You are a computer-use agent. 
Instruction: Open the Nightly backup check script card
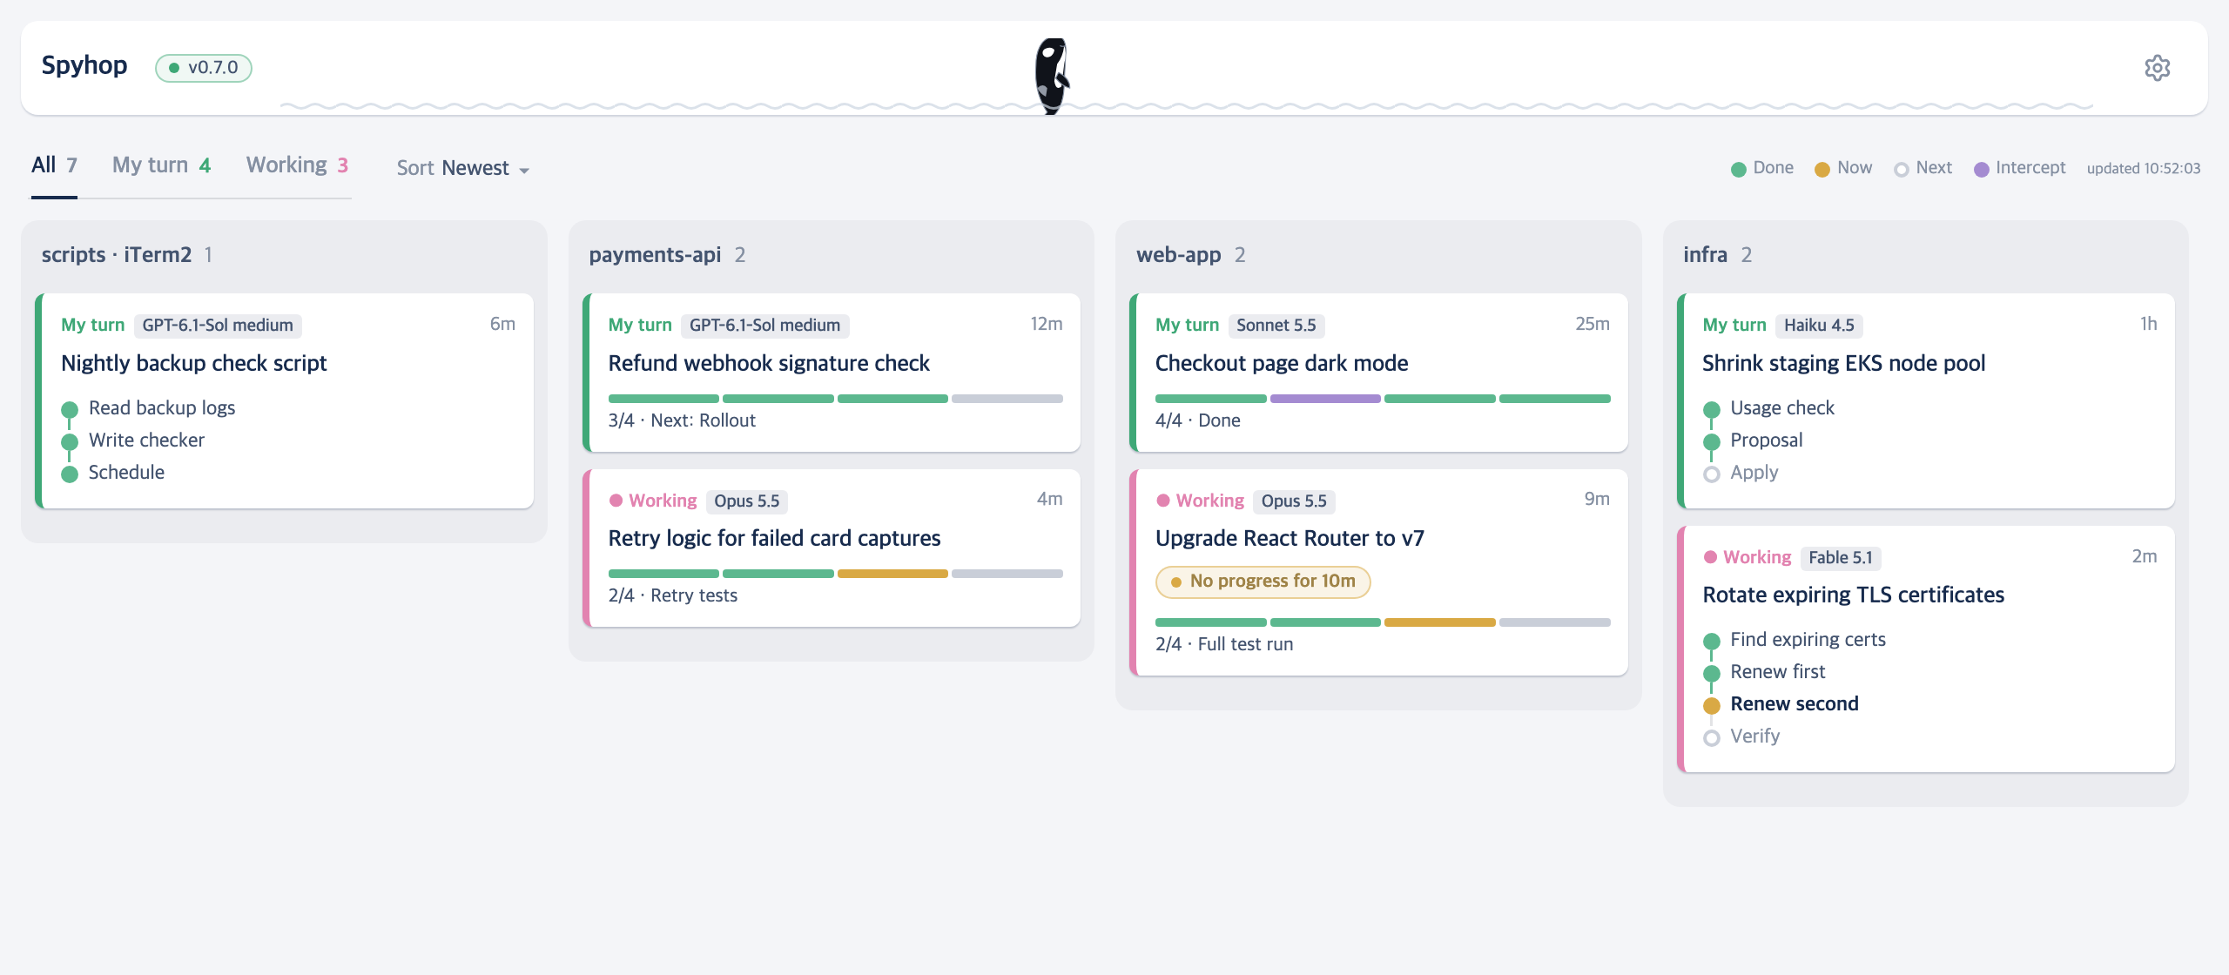[x=285, y=401]
